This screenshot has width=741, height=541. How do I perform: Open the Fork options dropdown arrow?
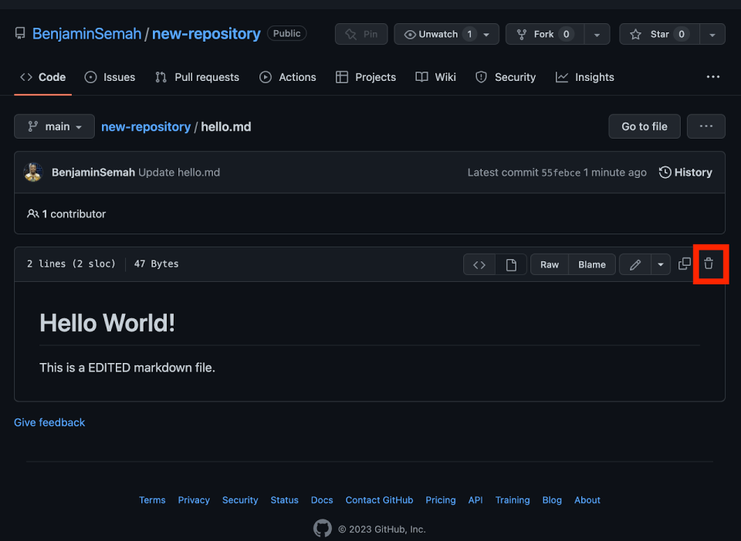coord(597,34)
